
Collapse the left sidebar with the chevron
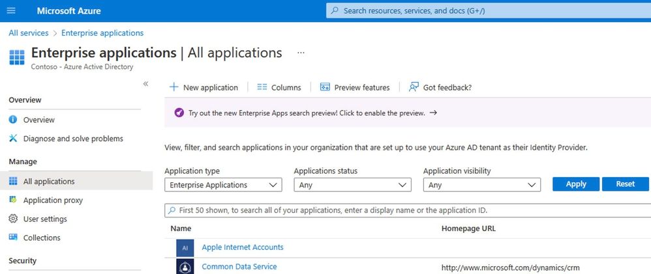145,84
